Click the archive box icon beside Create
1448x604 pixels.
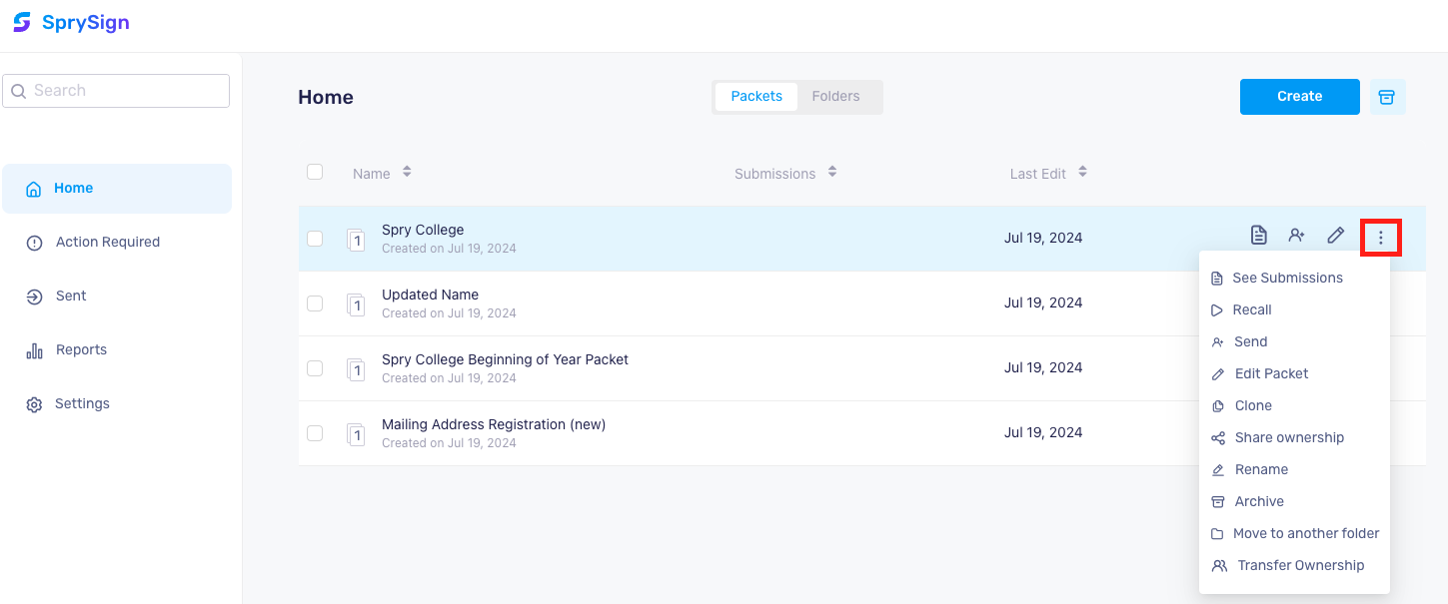(1386, 97)
